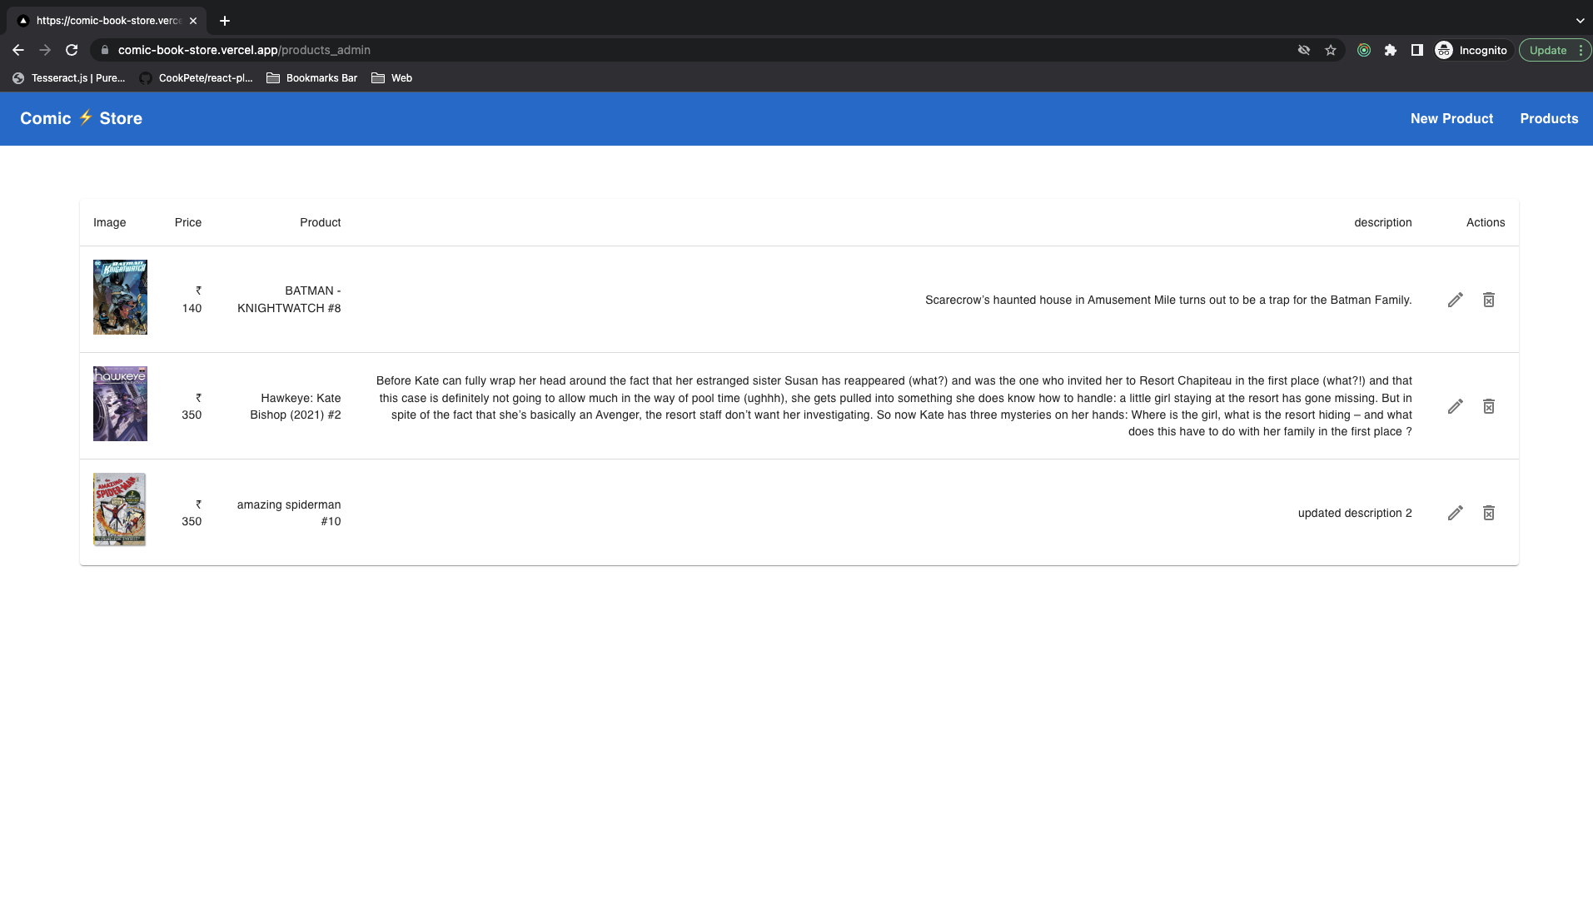Edit the amazing spiderman #10 product
Image resolution: width=1593 pixels, height=899 pixels.
pos(1455,513)
